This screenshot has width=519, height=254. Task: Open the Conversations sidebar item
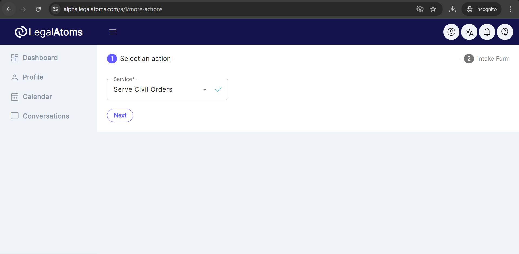point(46,116)
